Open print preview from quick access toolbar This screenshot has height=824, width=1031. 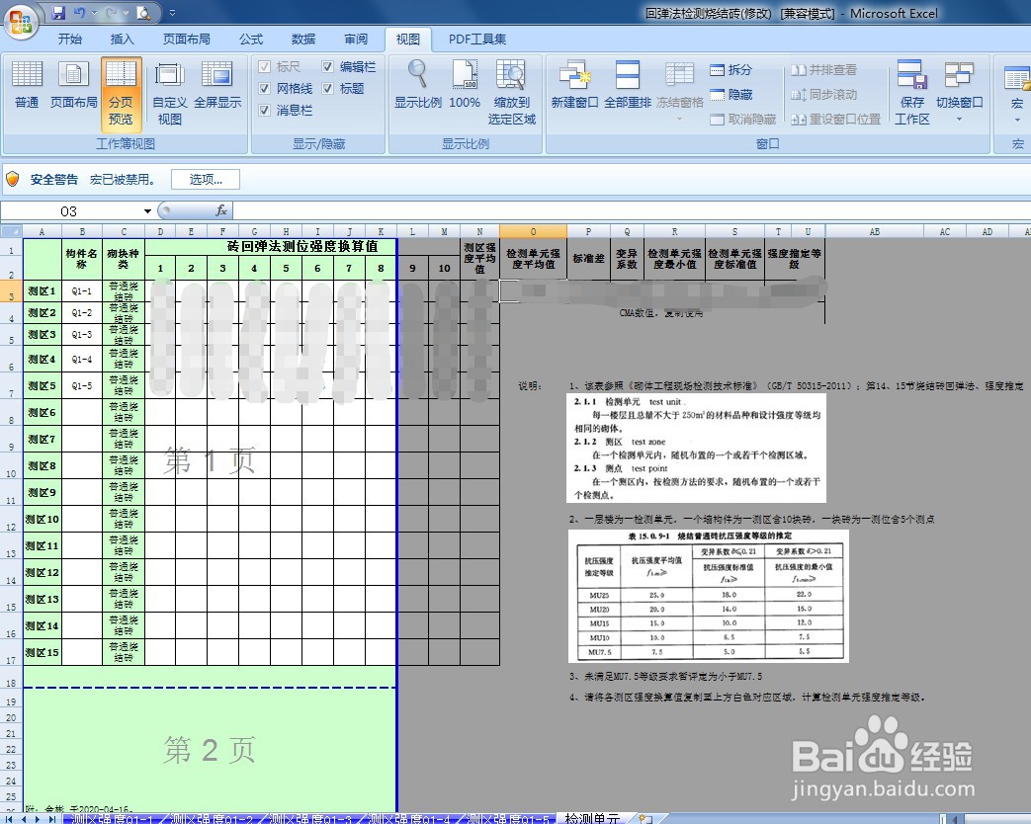pyautogui.click(x=143, y=13)
